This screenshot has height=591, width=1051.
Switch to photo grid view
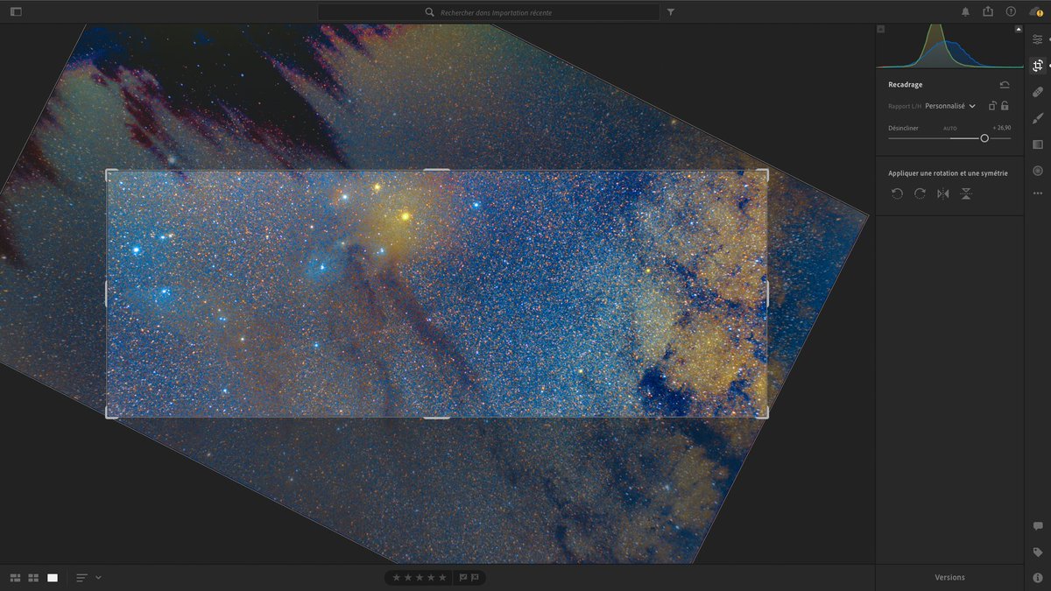[x=16, y=578]
